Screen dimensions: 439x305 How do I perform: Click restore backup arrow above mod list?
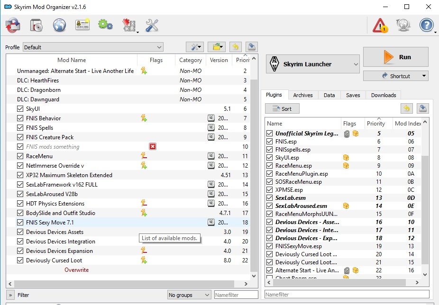point(236,47)
